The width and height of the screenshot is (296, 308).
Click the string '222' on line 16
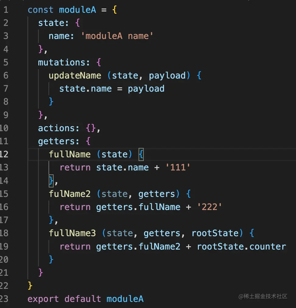pos(210,207)
